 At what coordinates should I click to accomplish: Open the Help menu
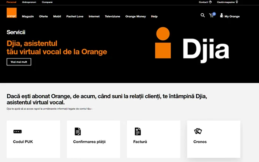pos(154,16)
